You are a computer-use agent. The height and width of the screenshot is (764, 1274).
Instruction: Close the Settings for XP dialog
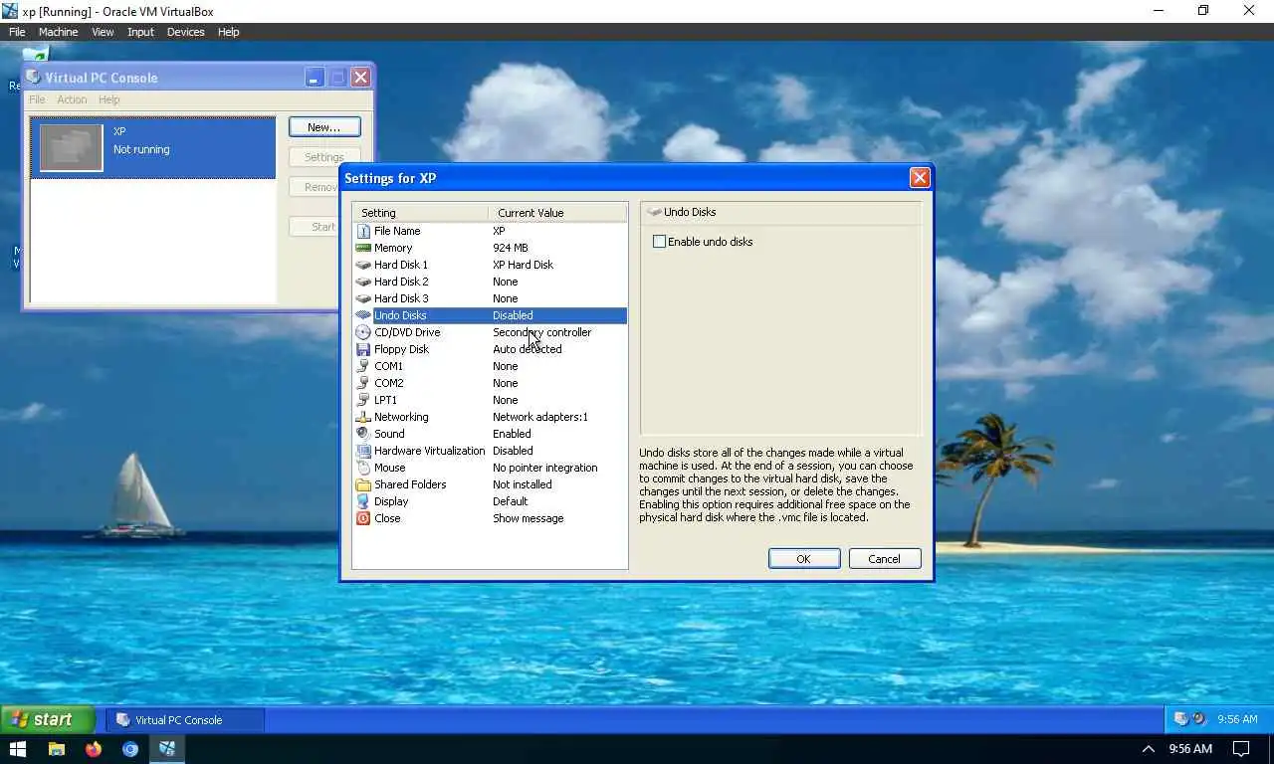click(920, 177)
